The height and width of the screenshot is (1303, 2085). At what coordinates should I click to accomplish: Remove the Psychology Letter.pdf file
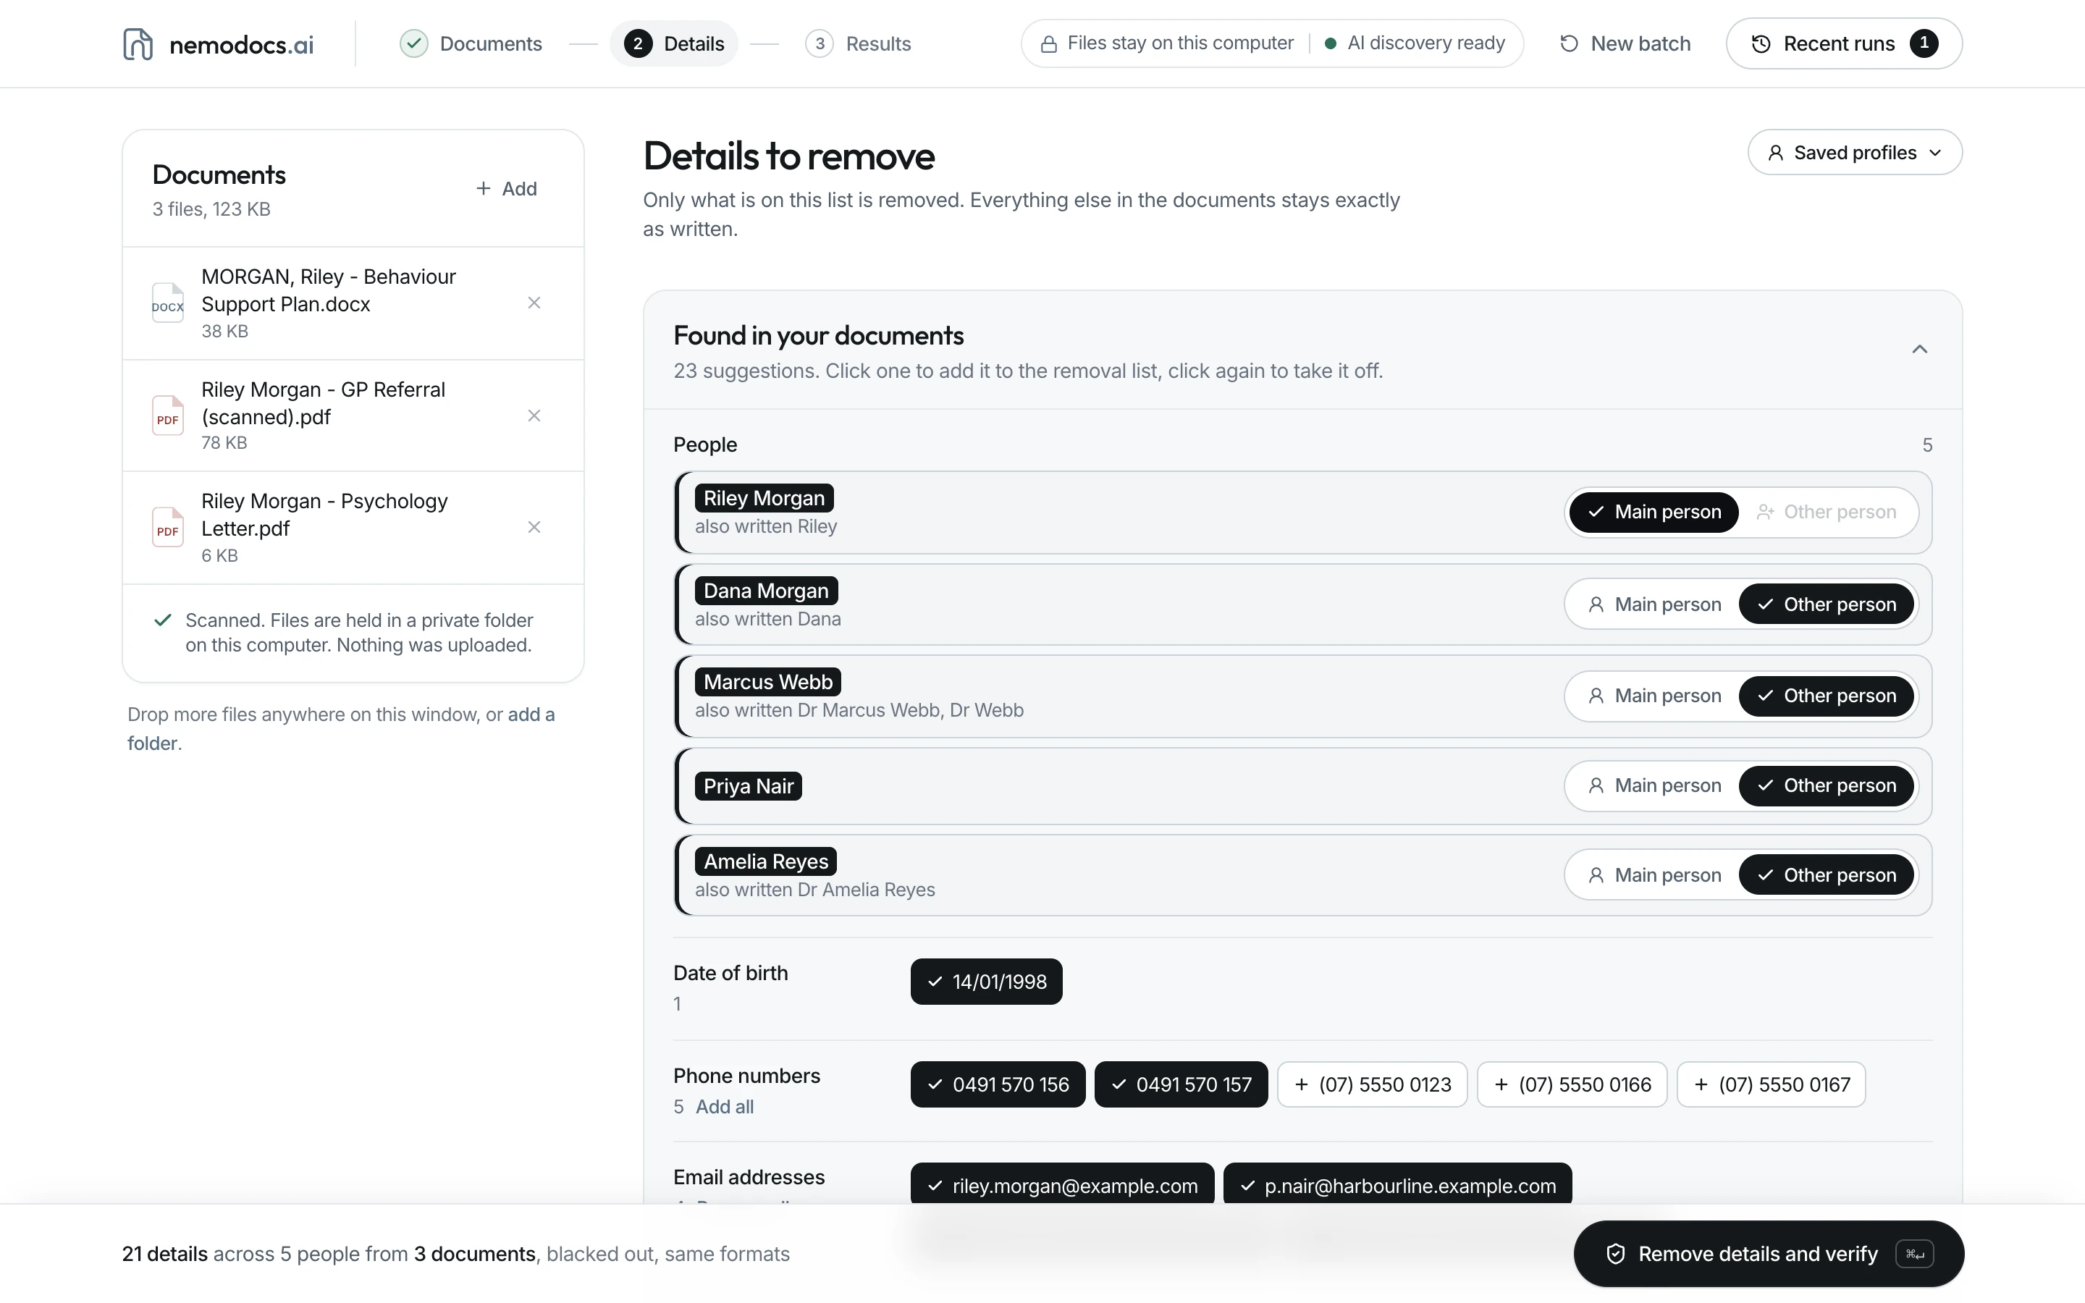click(534, 526)
